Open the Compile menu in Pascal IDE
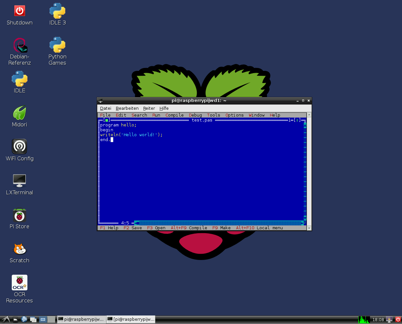Image resolution: width=402 pixels, height=324 pixels. (175, 115)
